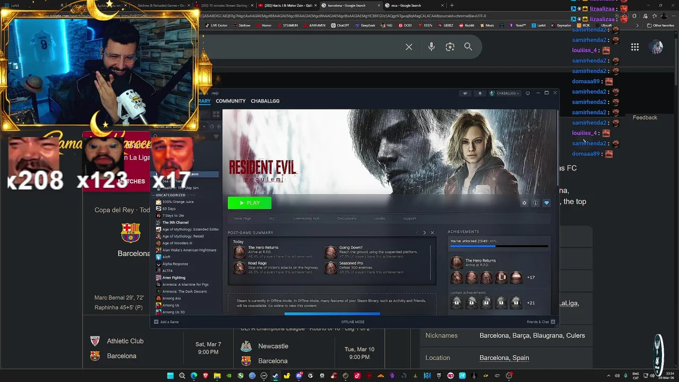Click the achievements progress bar 23/49
Screen dimensions: 679x382
499,246
